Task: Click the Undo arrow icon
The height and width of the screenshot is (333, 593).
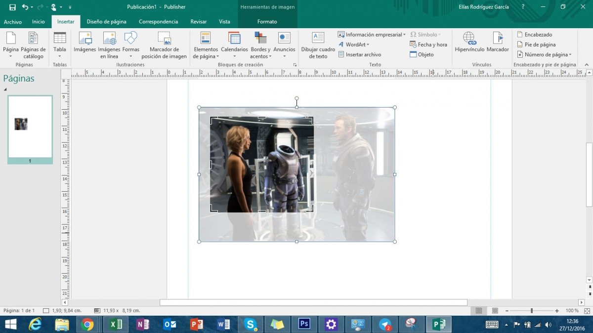Action: (x=25, y=7)
